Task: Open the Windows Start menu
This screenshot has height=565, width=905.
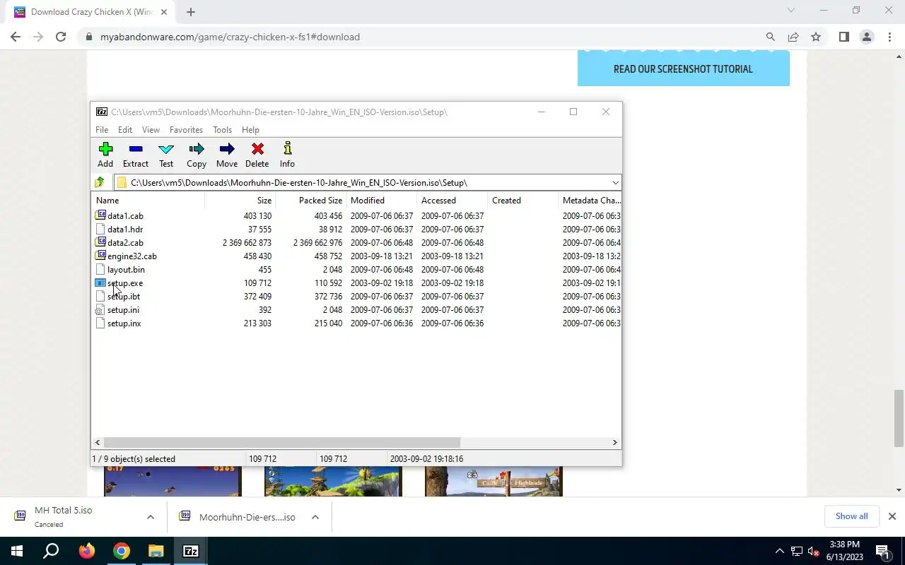Action: [17, 551]
